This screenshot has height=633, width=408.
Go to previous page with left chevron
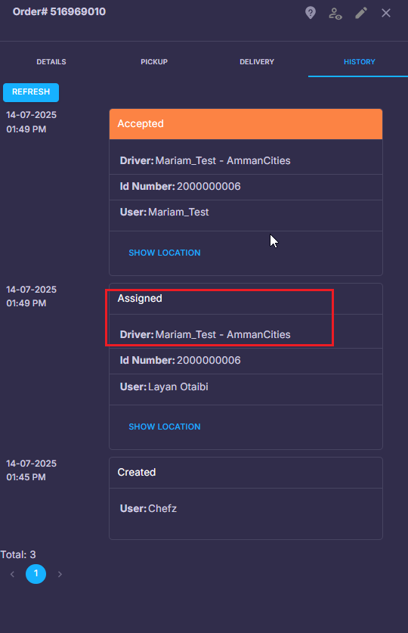pos(12,574)
